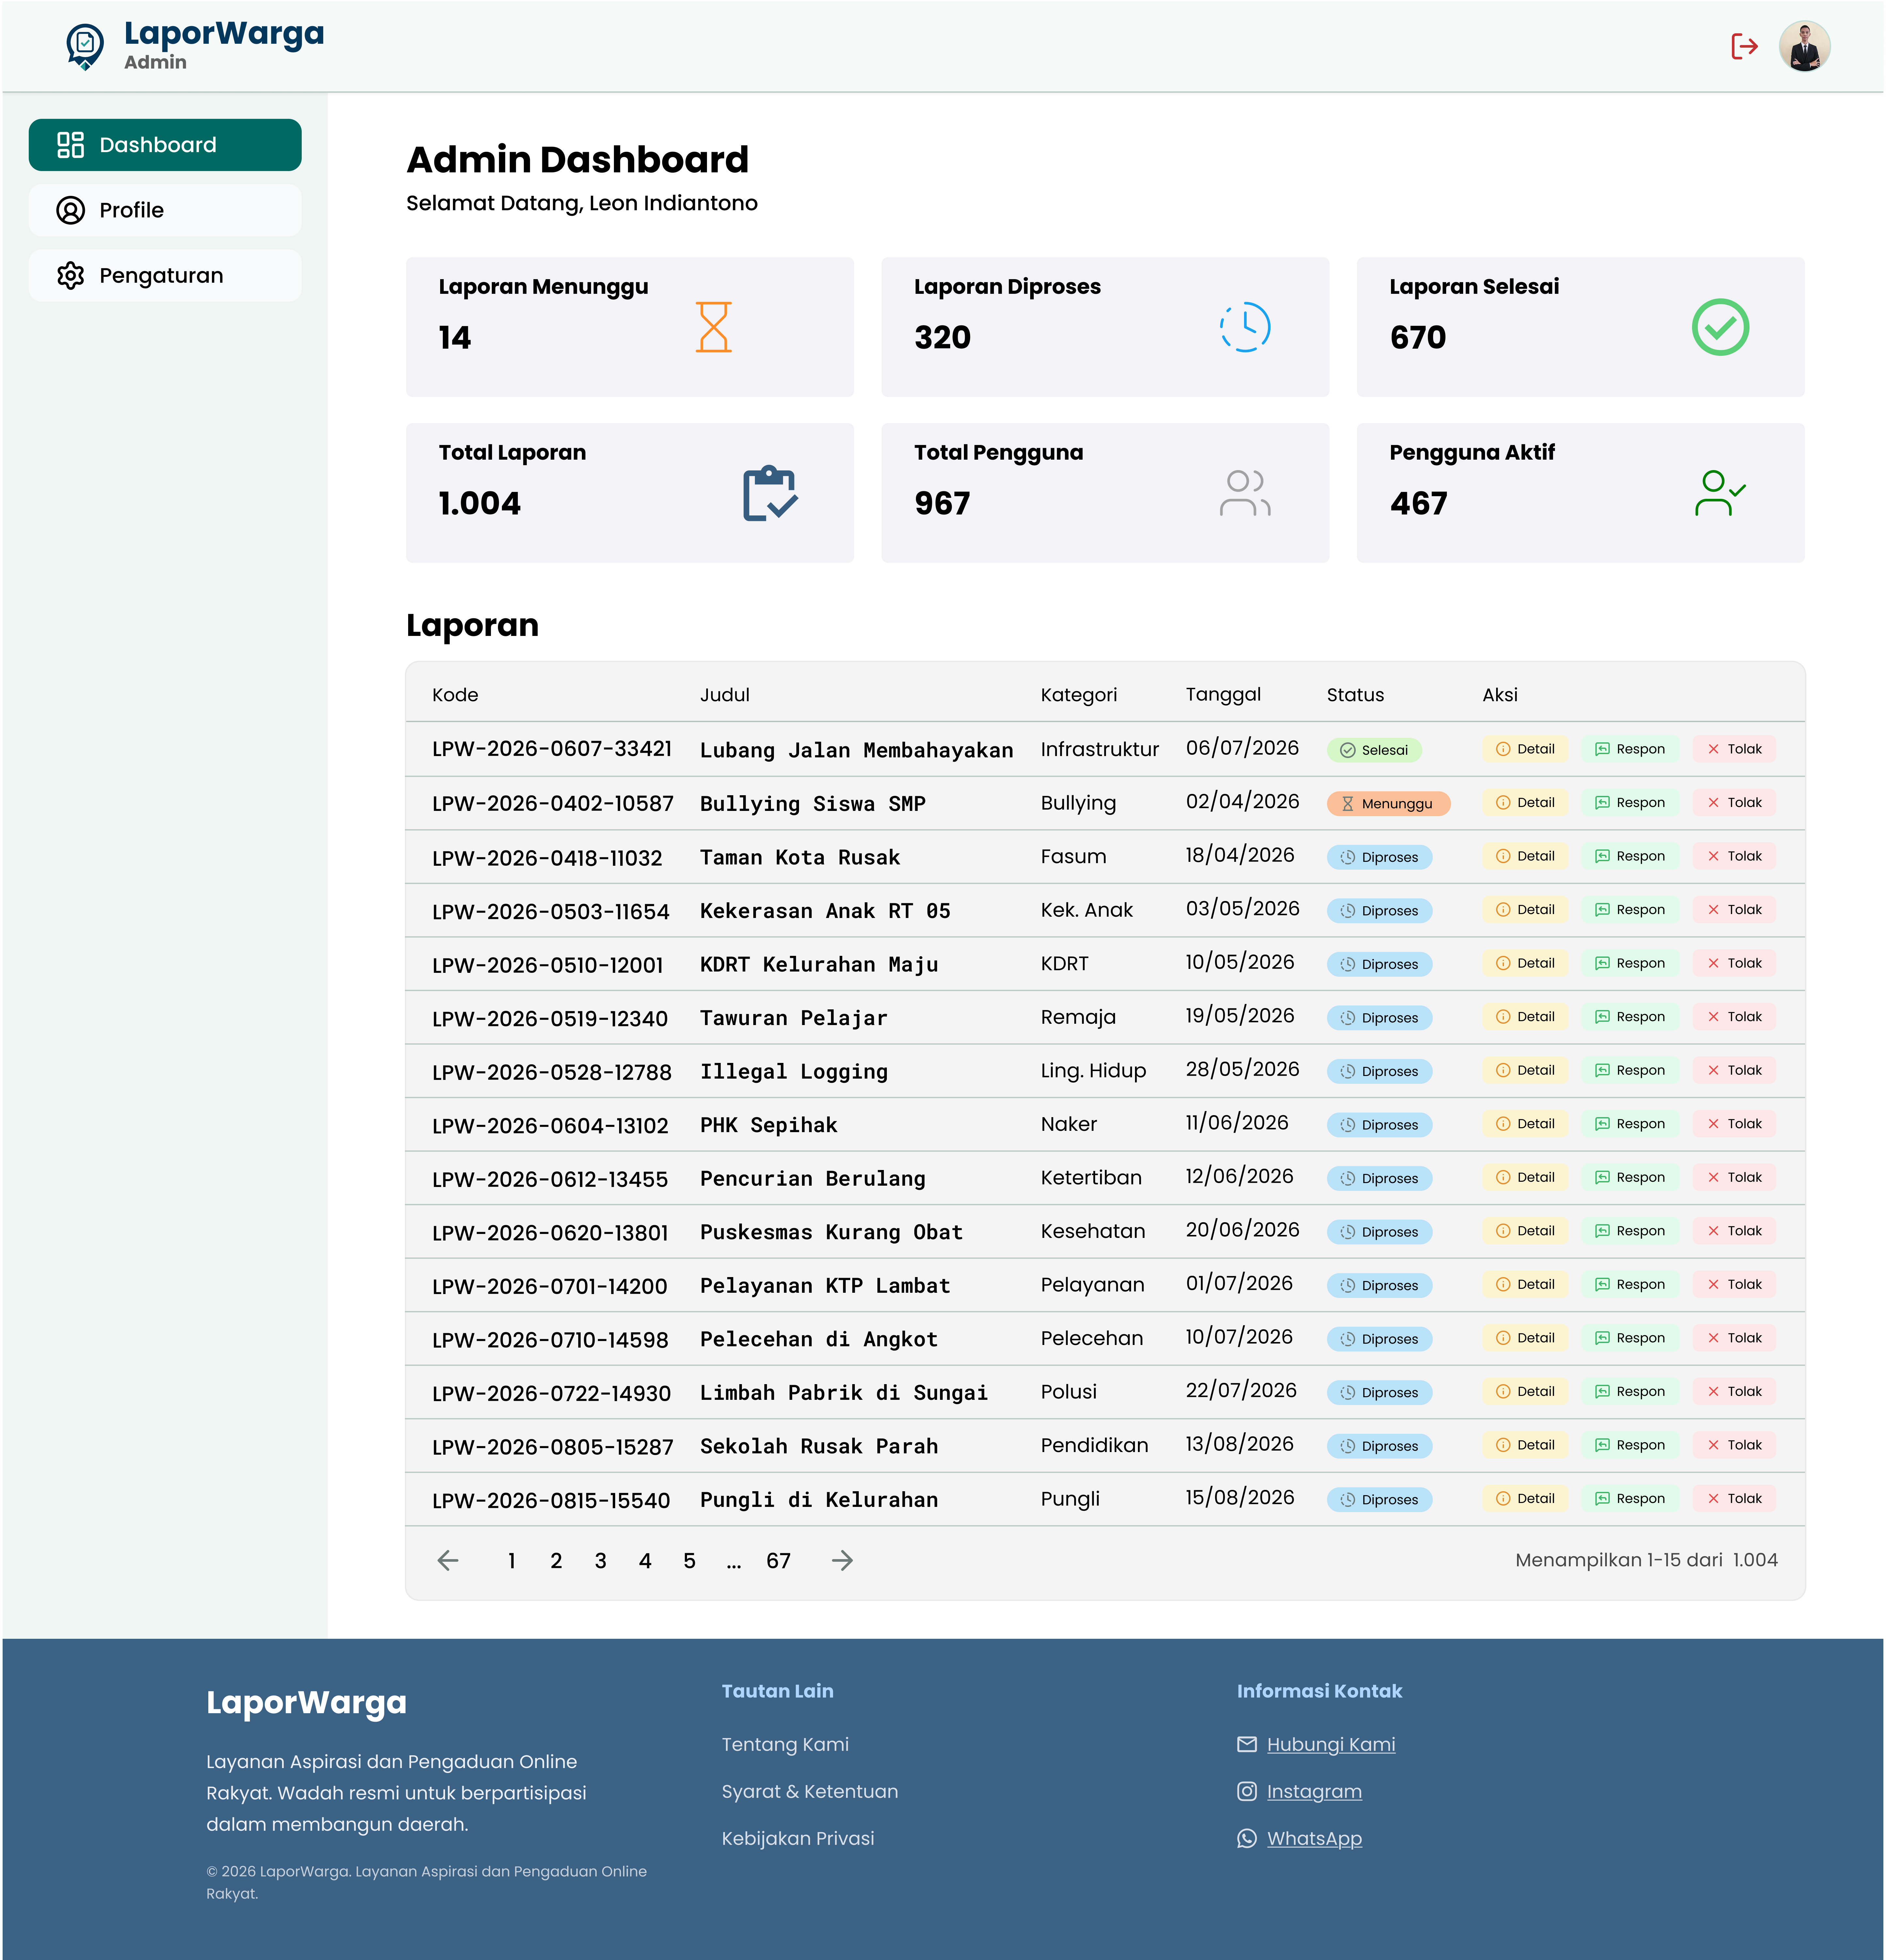Click the Kategori column header
The image size is (1886, 1960).
tap(1079, 695)
